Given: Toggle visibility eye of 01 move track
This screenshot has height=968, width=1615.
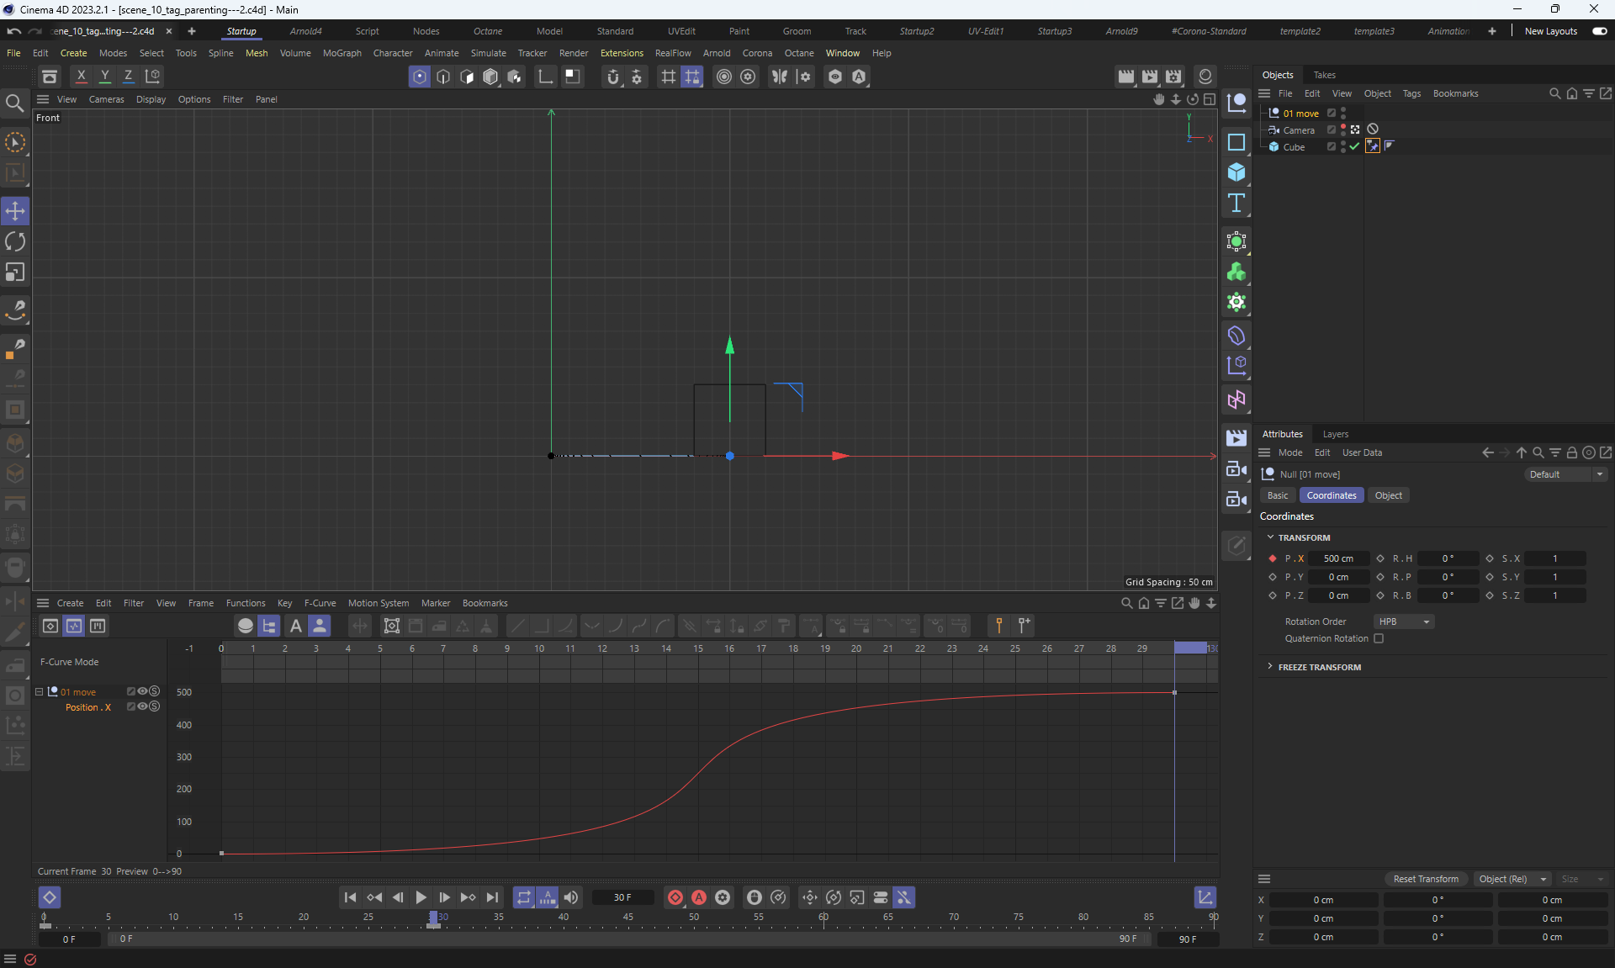Looking at the screenshot, I should [143, 691].
